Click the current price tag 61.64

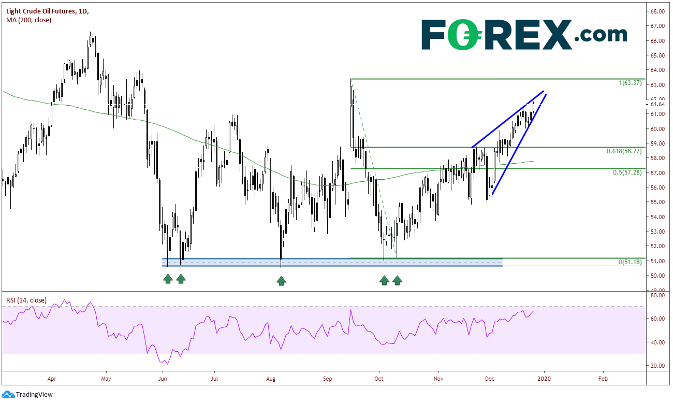pyautogui.click(x=657, y=105)
